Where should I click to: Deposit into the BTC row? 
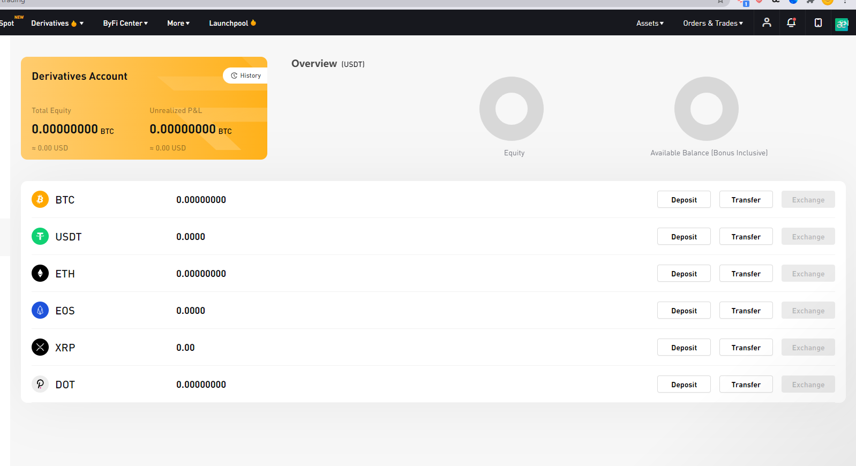coord(684,199)
